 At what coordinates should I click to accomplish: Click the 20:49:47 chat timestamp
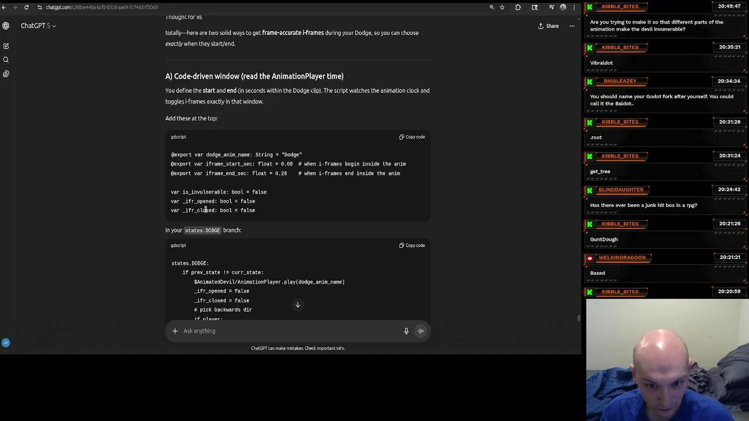[729, 6]
